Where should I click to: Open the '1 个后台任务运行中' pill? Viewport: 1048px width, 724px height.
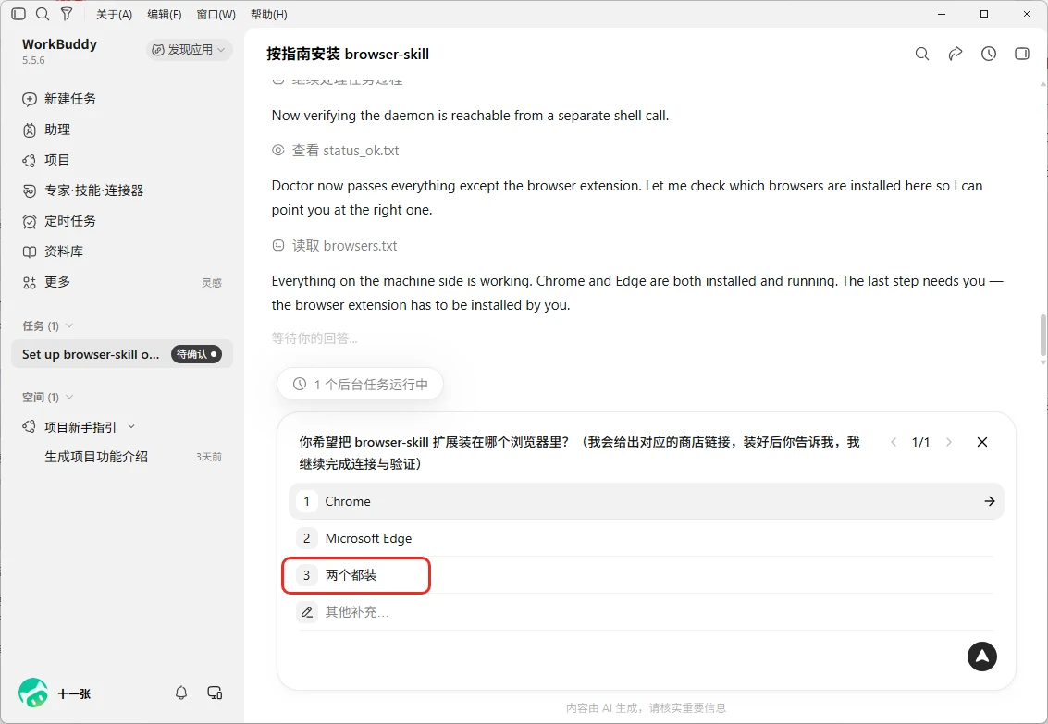360,384
